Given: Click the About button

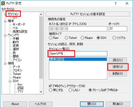Looking at the screenshot, I should [x=15, y=104].
